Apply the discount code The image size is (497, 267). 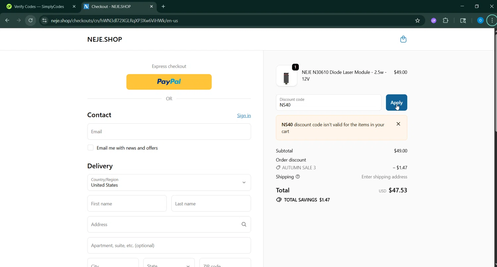396,102
